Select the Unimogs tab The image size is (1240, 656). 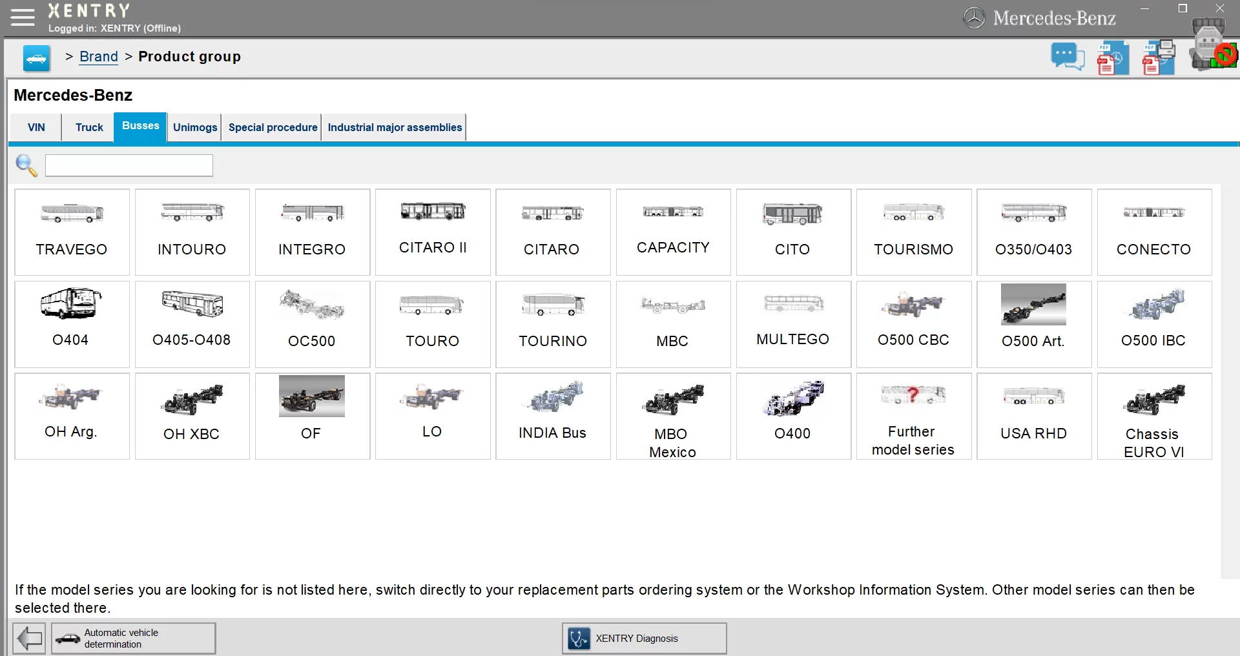194,127
